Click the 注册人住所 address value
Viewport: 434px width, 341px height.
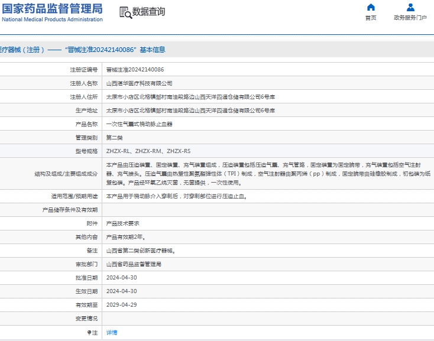pos(190,97)
